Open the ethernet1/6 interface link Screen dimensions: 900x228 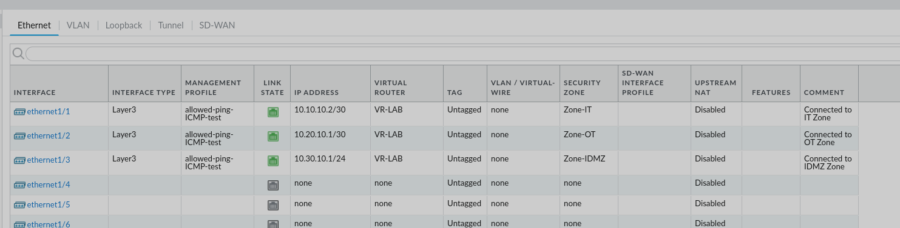tap(49, 224)
